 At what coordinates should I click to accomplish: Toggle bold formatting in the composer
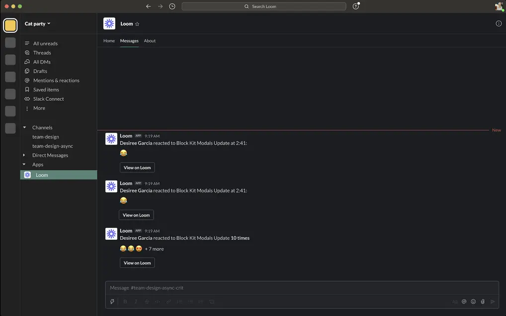[x=125, y=301]
